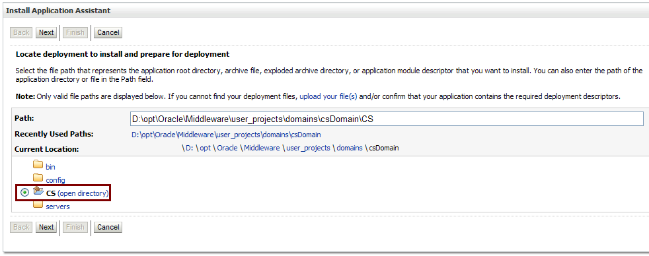This screenshot has height=256, width=649.
Task: Click the bottom Next button
Action: [46, 227]
